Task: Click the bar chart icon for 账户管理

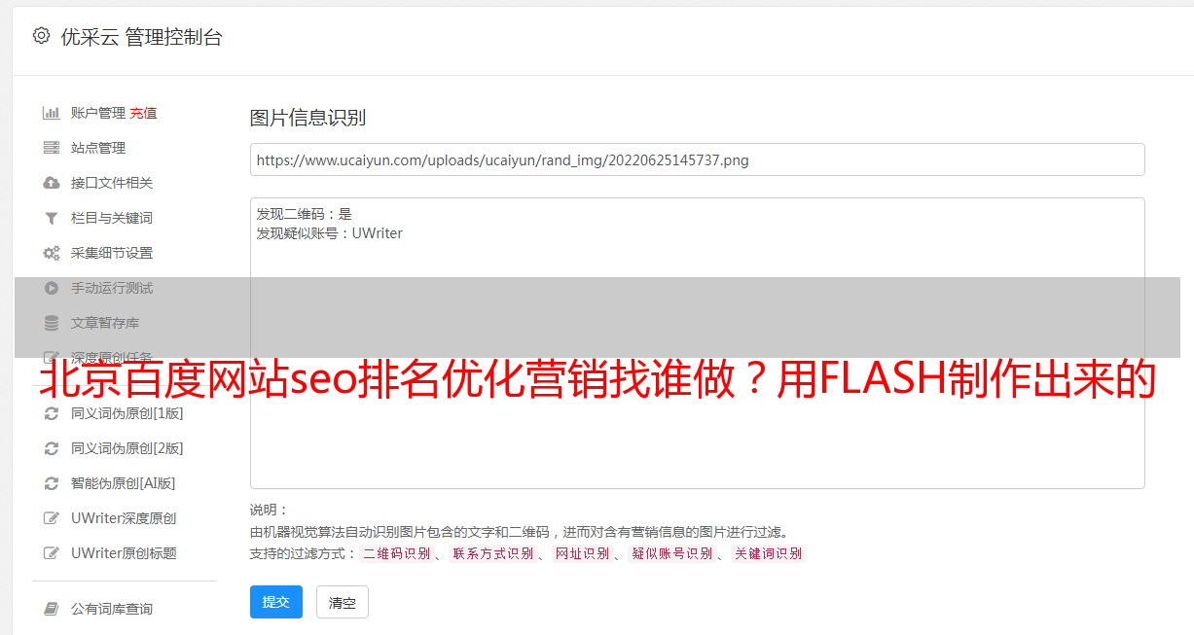Action: tap(52, 113)
